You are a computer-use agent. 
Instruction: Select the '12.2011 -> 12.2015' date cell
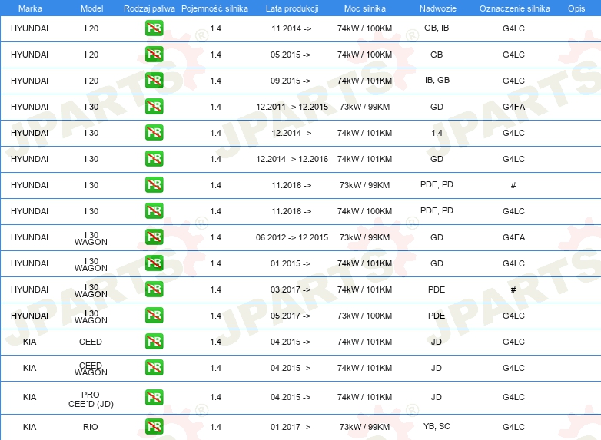click(x=292, y=107)
